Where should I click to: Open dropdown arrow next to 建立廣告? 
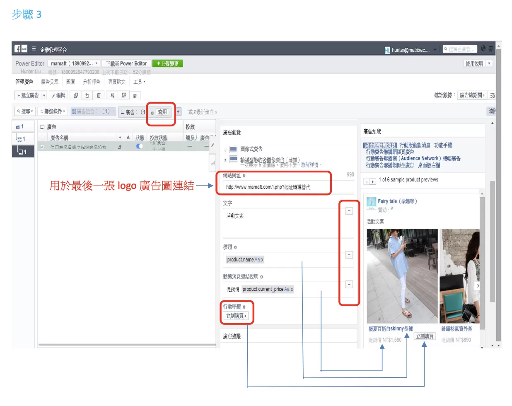(x=44, y=95)
